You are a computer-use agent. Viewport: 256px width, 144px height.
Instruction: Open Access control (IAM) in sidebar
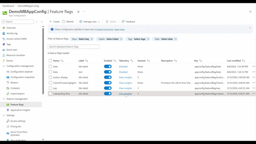16,39
